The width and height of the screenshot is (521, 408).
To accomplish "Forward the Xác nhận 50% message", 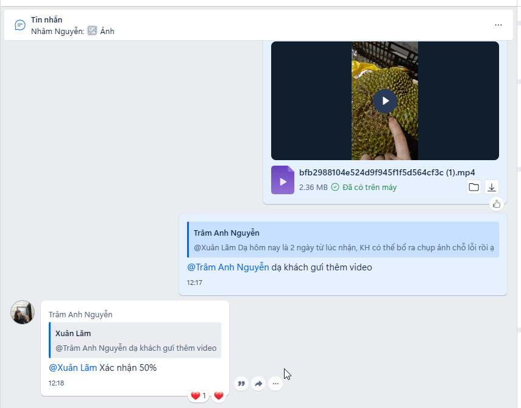I will [258, 384].
